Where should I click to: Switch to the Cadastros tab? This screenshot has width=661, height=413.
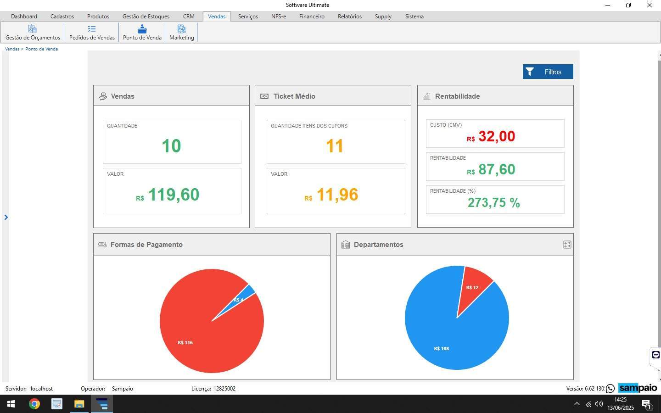tap(62, 17)
